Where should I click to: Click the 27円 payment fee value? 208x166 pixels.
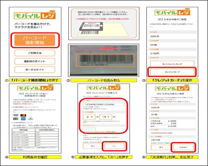tap(173, 124)
